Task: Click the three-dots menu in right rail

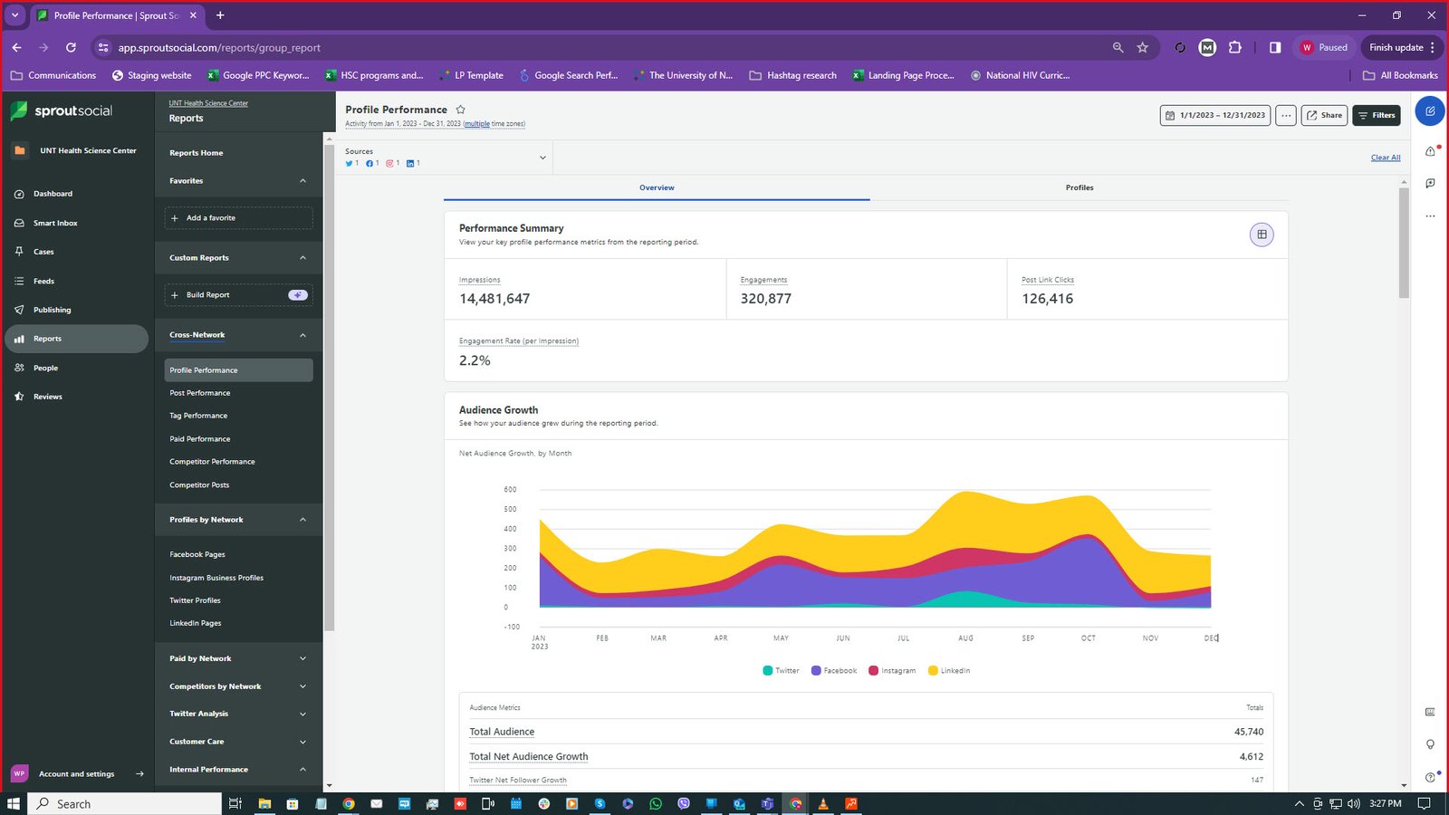Action: point(1430,216)
